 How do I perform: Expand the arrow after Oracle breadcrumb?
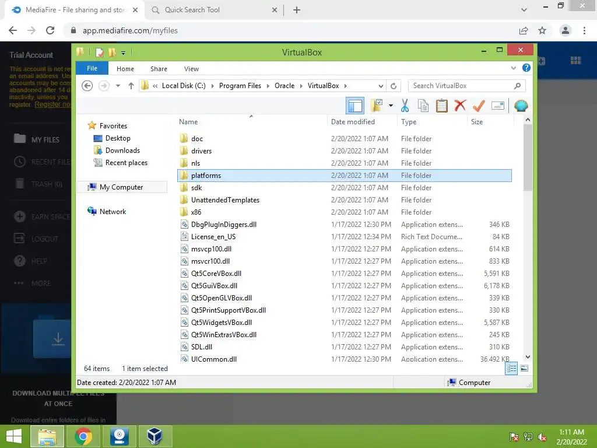pyautogui.click(x=301, y=86)
